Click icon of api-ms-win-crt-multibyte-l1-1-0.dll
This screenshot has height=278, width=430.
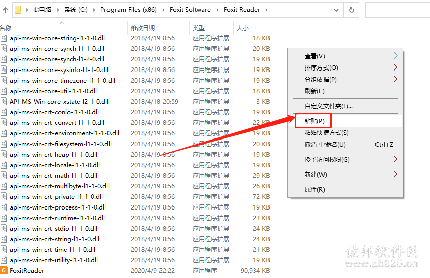(x=4, y=186)
